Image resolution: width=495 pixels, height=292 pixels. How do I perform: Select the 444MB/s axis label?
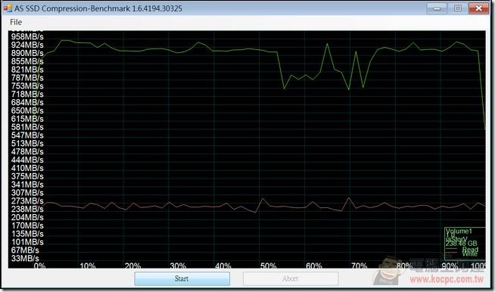point(27,160)
